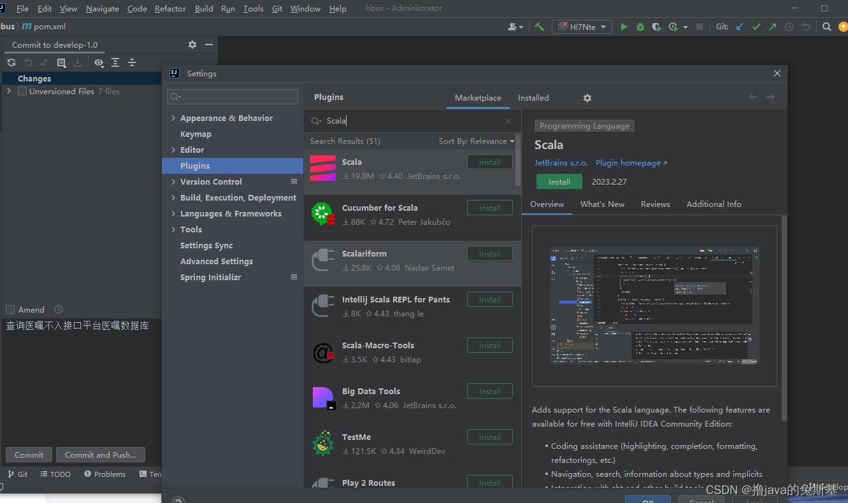The image size is (848, 503).
Task: Collapse all changes in Commit panel
Action: (132, 62)
